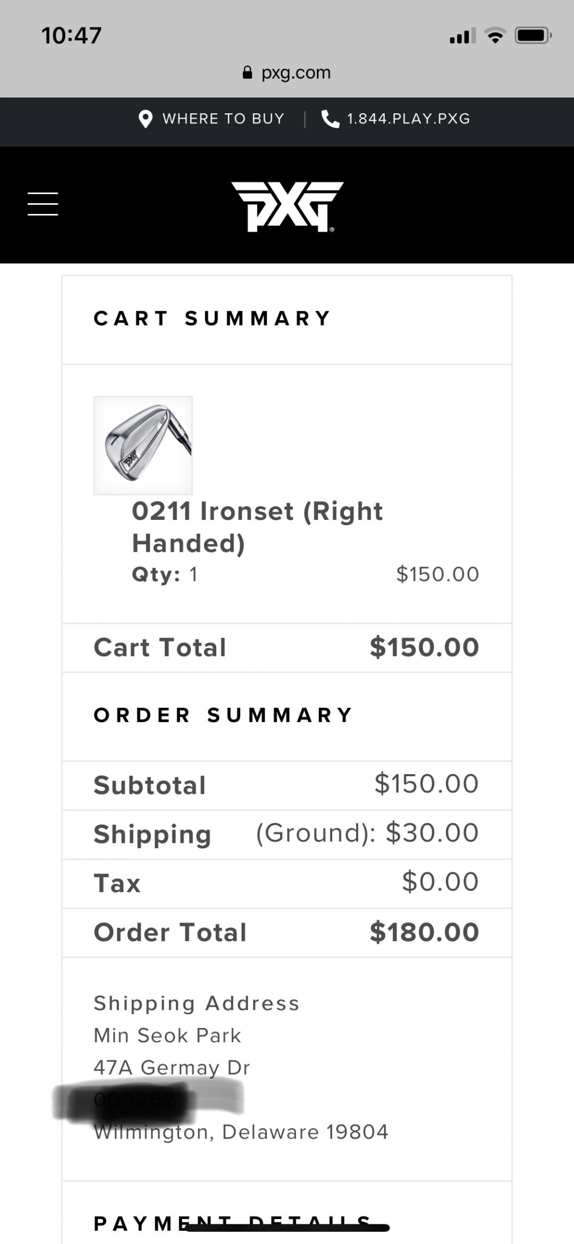This screenshot has height=1244, width=574.
Task: Tap the Order Total $180.00 amount
Action: [x=424, y=932]
